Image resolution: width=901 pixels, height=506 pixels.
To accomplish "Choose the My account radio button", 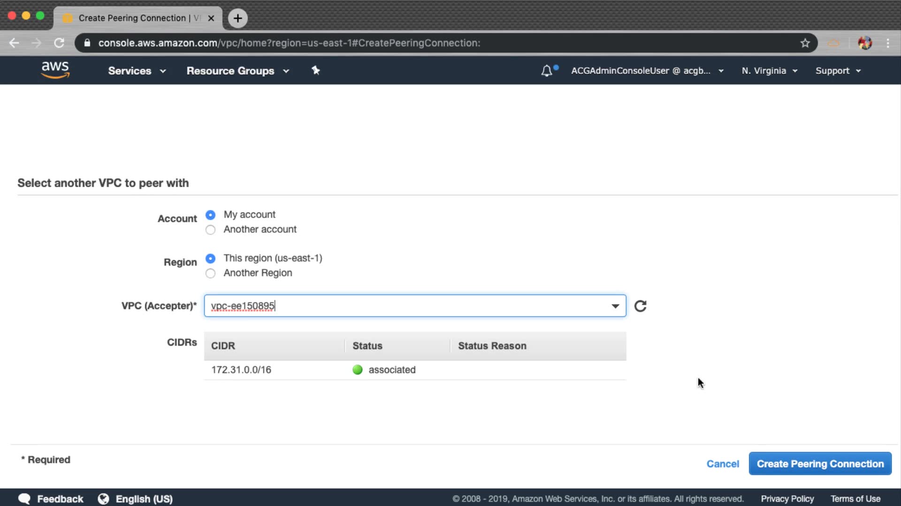I will (x=211, y=215).
